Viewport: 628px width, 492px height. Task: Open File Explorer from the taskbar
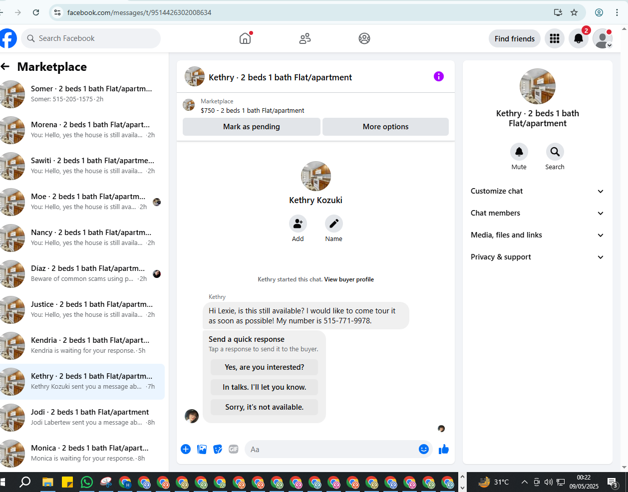(x=48, y=482)
